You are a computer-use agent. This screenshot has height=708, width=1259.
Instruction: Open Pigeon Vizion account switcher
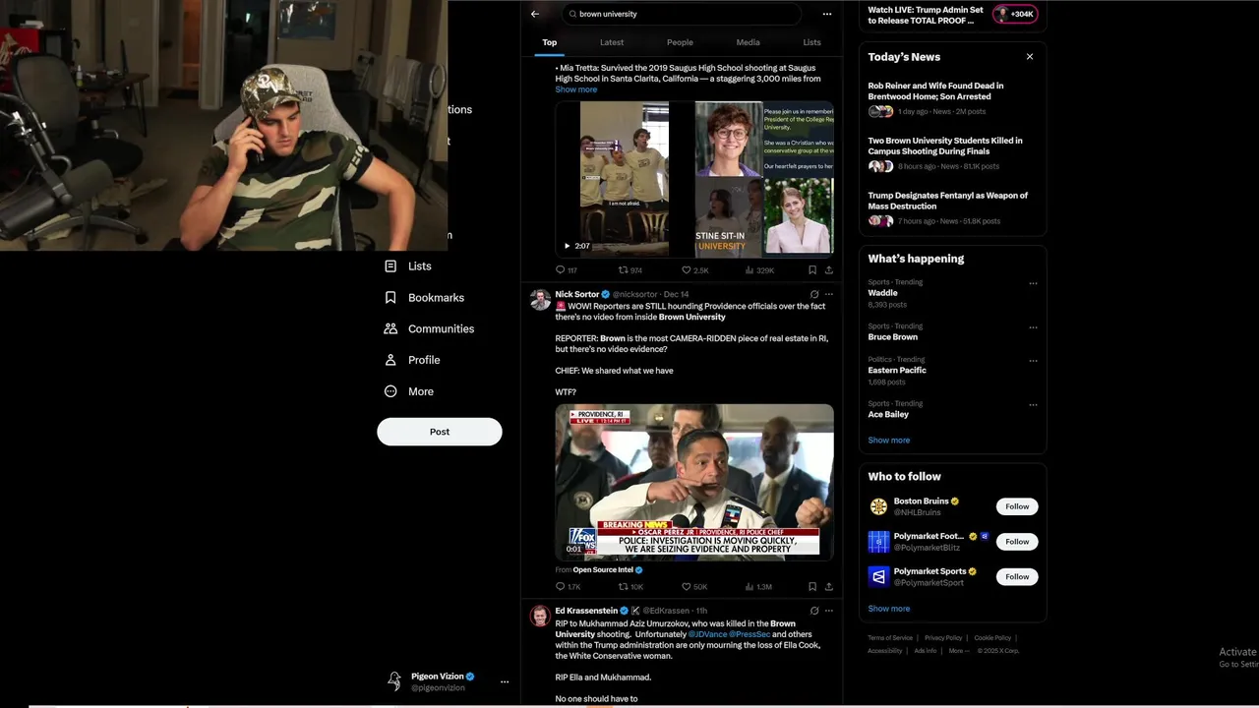(x=446, y=681)
